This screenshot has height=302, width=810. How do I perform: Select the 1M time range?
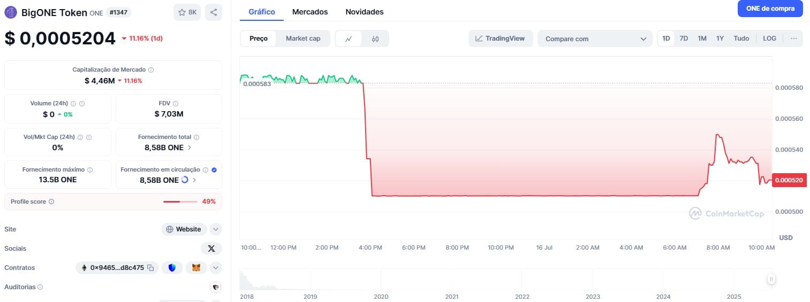point(702,38)
